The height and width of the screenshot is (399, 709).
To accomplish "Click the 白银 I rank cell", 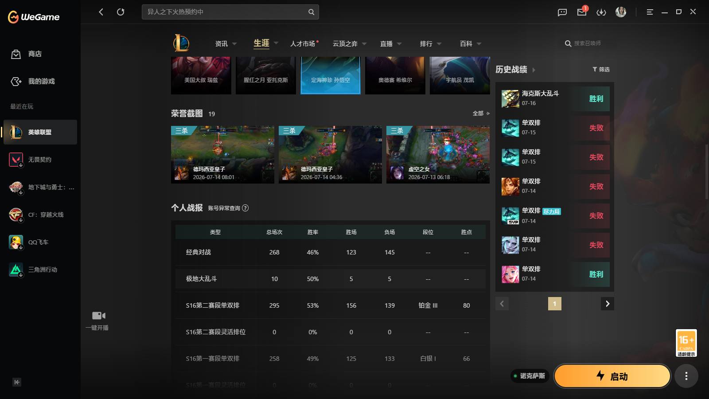I will coord(428,359).
